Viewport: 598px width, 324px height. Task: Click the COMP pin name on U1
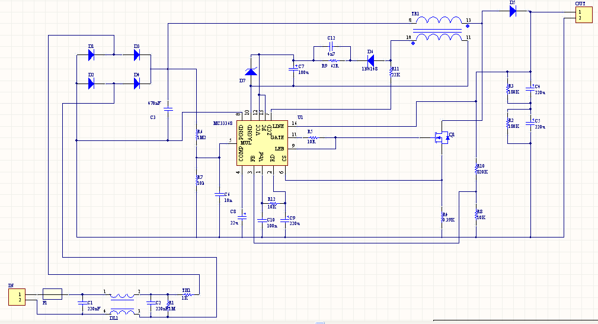pos(241,153)
